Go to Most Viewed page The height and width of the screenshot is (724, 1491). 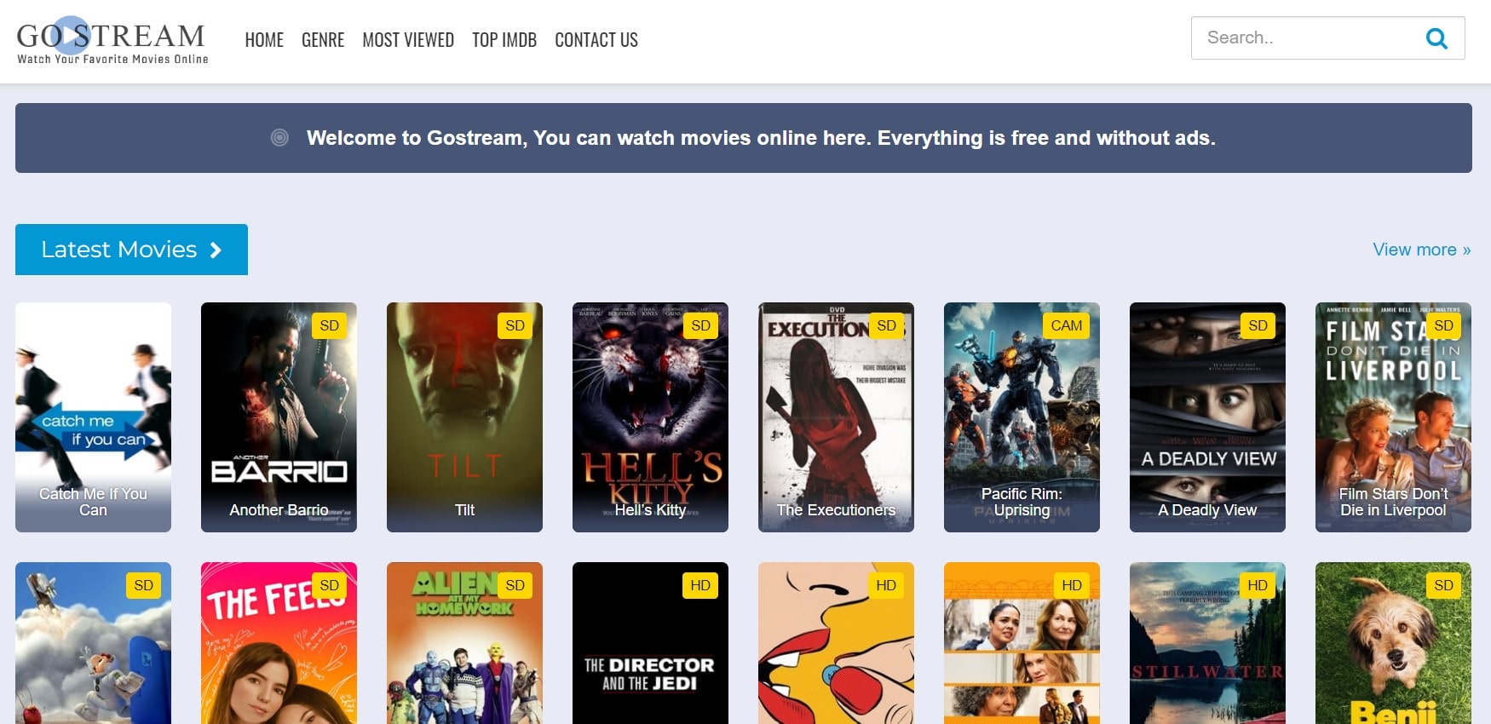408,40
